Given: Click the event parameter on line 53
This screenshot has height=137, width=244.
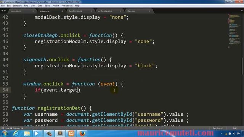Looking at the screenshot, I should (x=108, y=84).
